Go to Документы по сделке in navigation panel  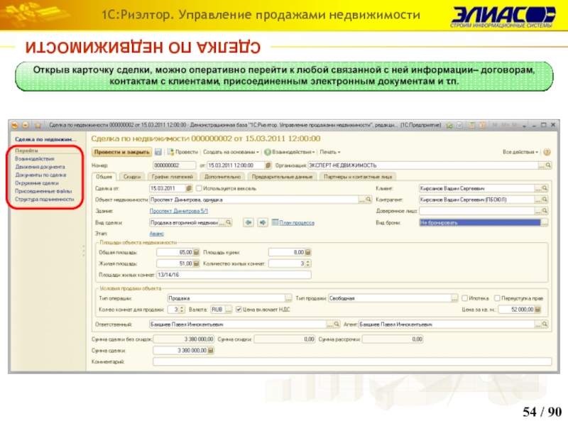40,175
